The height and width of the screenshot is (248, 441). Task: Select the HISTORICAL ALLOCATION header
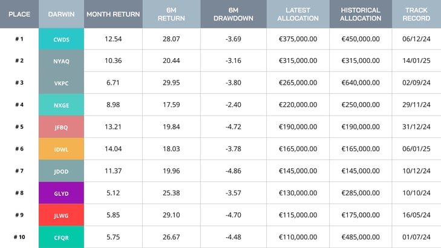(361, 14)
